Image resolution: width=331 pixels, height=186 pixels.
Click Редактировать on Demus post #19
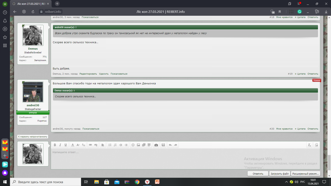click(x=88, y=74)
